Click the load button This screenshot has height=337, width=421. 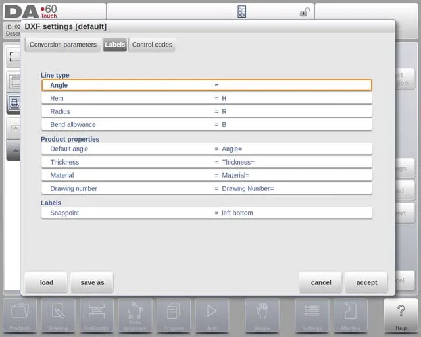tap(46, 282)
